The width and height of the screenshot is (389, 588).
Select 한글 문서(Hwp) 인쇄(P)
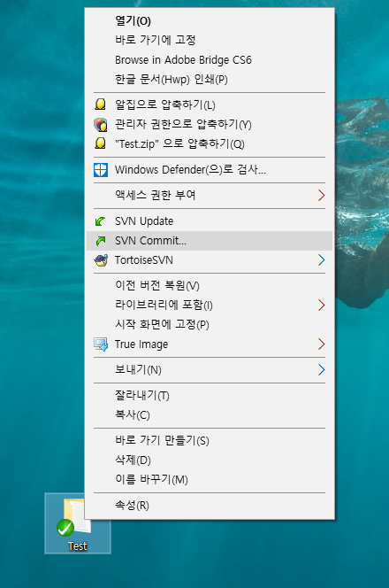coord(210,79)
